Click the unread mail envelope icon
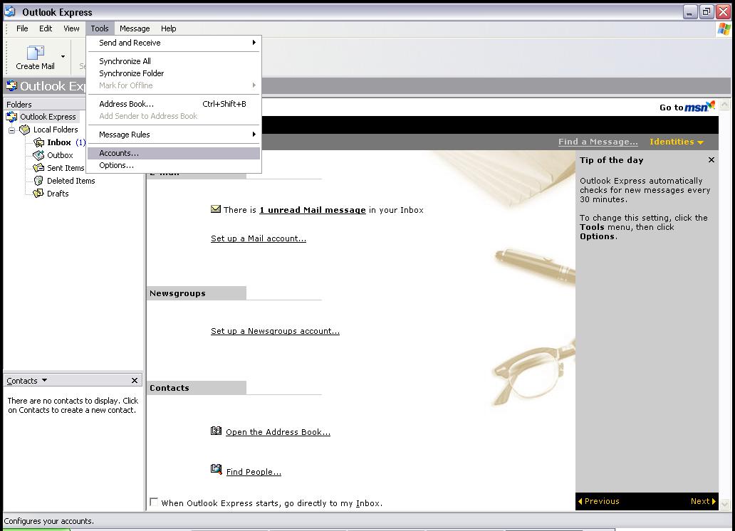The width and height of the screenshot is (735, 531). 216,209
